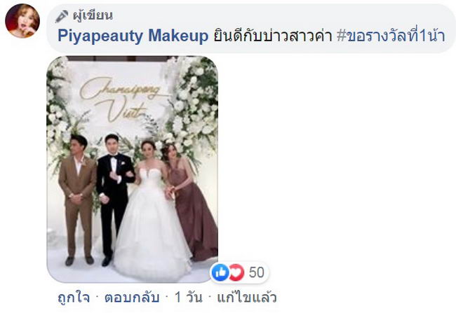This screenshot has width=456, height=313.
Task: View the 50 reactions count
Action: [257, 272]
